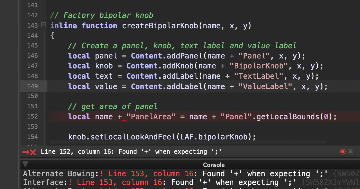Place cursor on 'createBipolarKnob' function name
This screenshot has width=360, height=189.
pyautogui.click(x=160, y=26)
